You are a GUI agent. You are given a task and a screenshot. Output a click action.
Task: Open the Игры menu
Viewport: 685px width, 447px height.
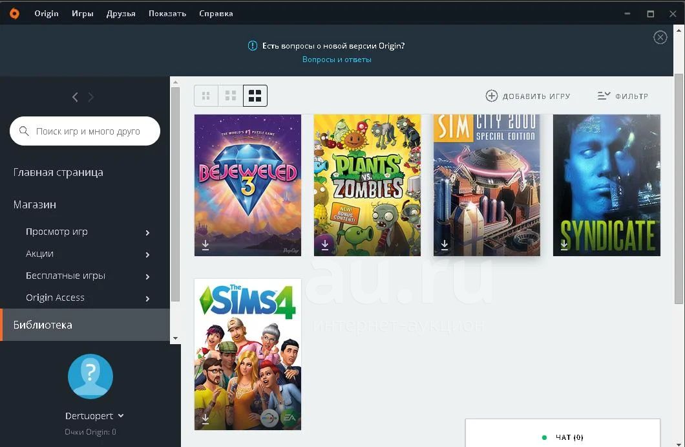pos(83,14)
